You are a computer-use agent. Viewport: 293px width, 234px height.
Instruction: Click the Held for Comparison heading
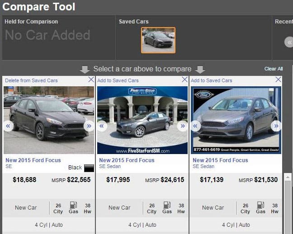pos(31,22)
